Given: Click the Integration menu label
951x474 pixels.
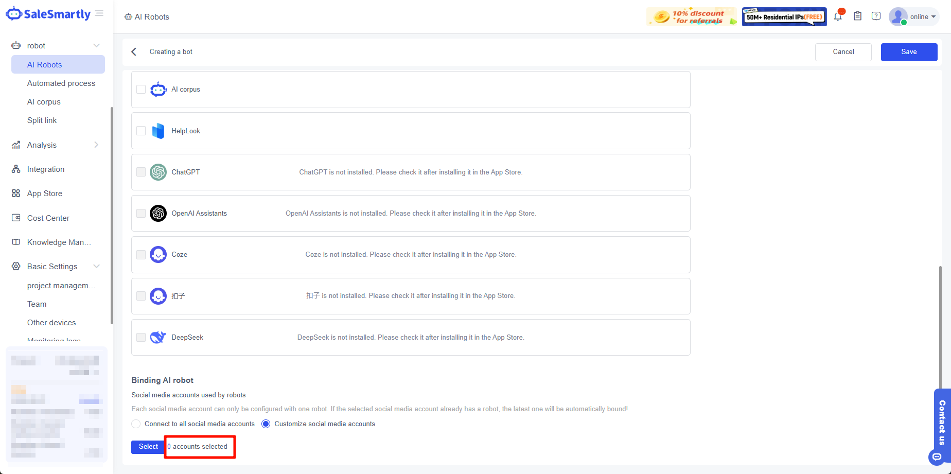Looking at the screenshot, I should pos(46,169).
